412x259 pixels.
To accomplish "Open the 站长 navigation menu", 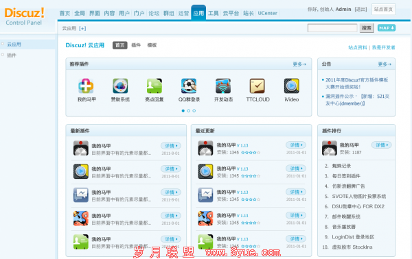I will click(x=249, y=13).
